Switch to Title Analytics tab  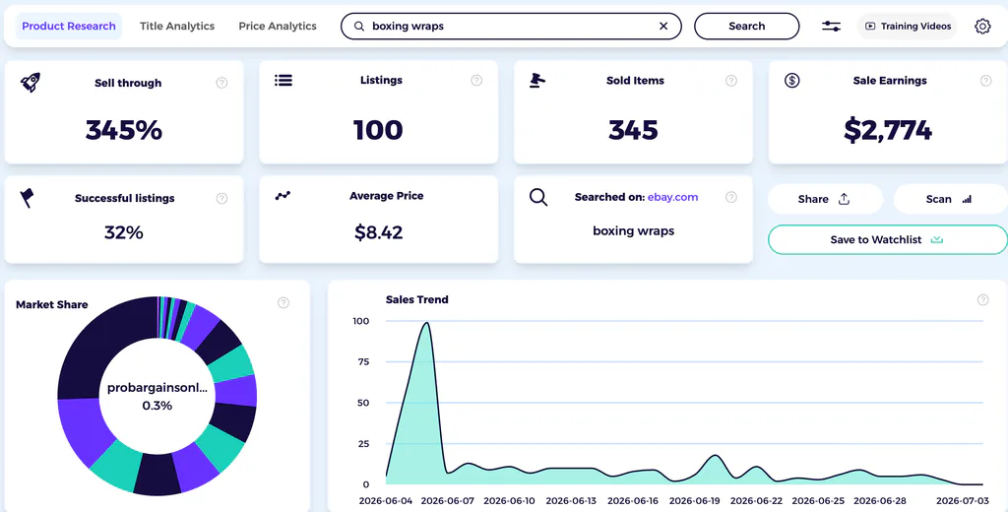pyautogui.click(x=177, y=27)
